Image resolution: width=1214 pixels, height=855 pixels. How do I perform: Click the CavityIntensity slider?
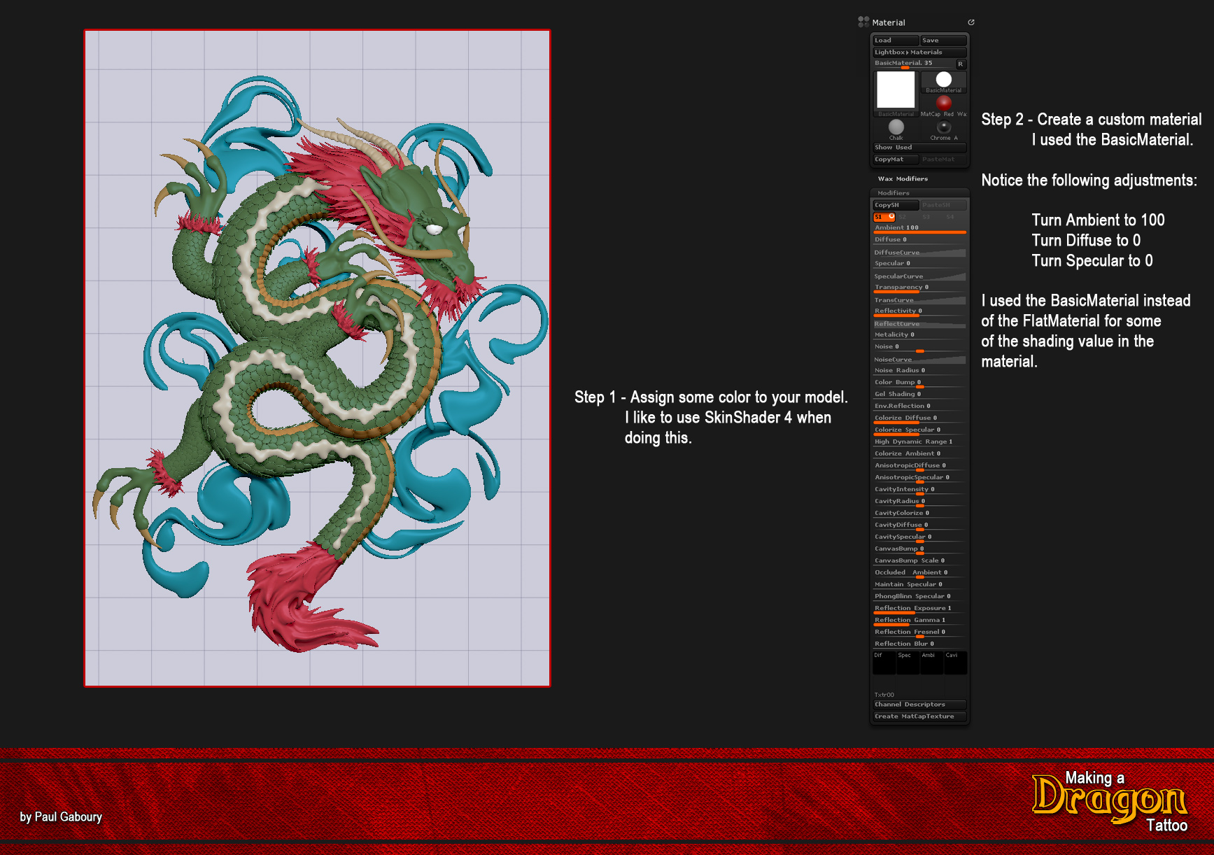click(919, 490)
